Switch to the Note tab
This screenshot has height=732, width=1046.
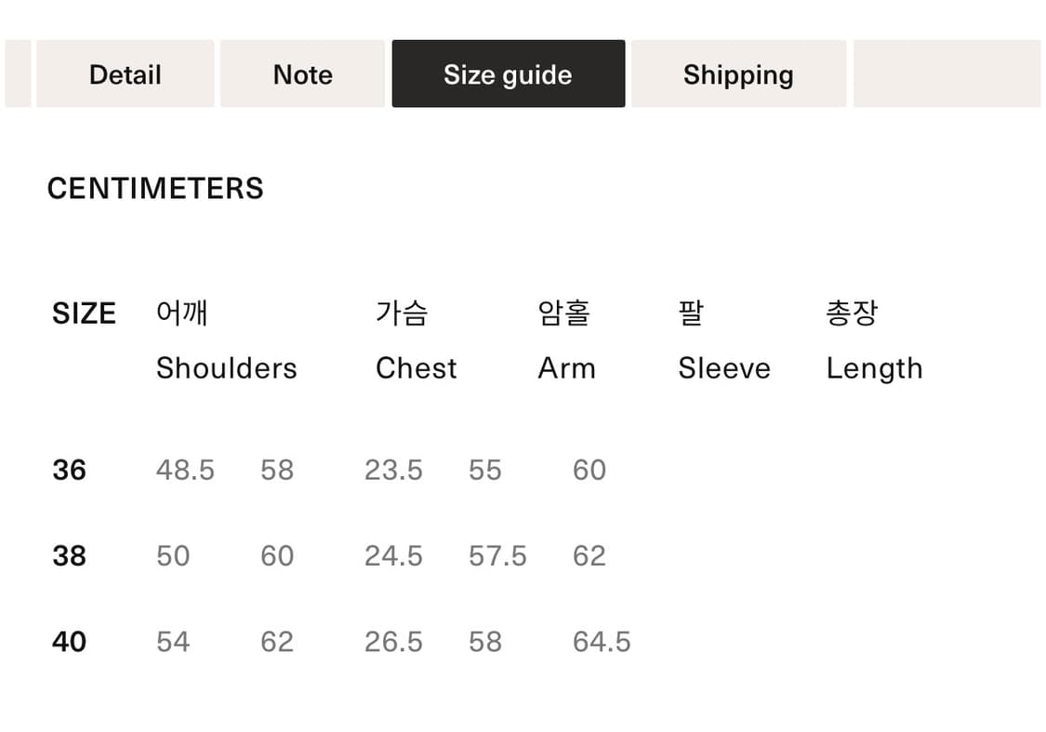click(302, 74)
